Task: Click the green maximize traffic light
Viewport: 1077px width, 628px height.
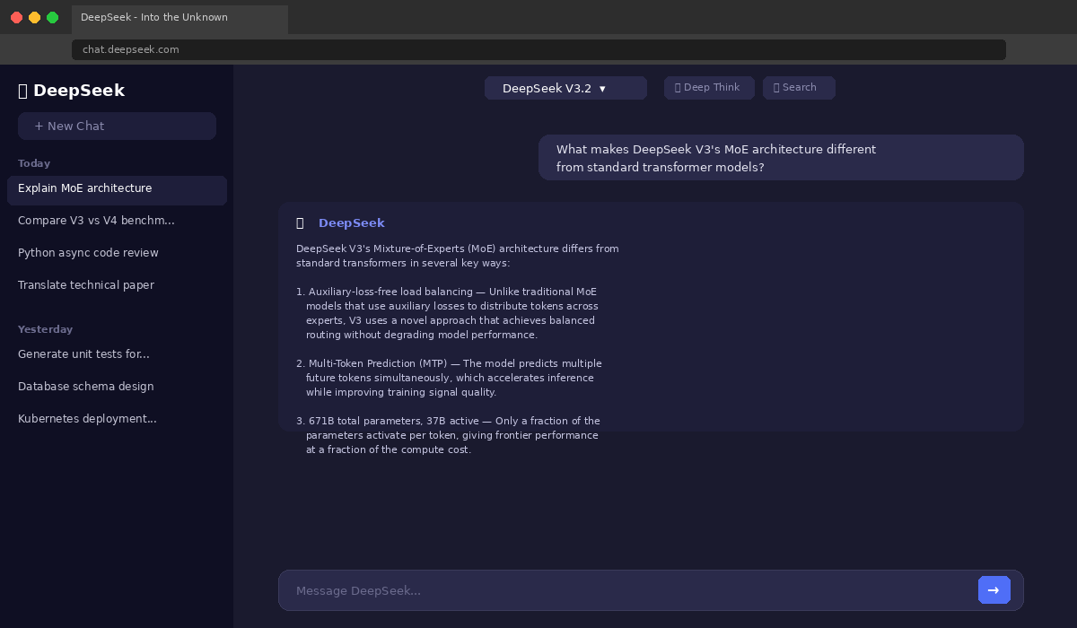Action: pyautogui.click(x=52, y=16)
